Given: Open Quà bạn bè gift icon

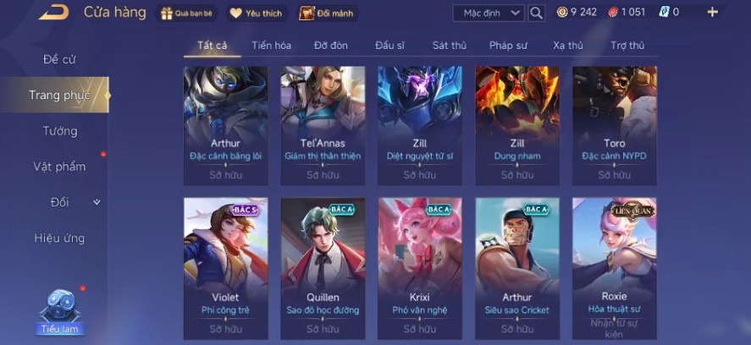Looking at the screenshot, I should [x=167, y=14].
